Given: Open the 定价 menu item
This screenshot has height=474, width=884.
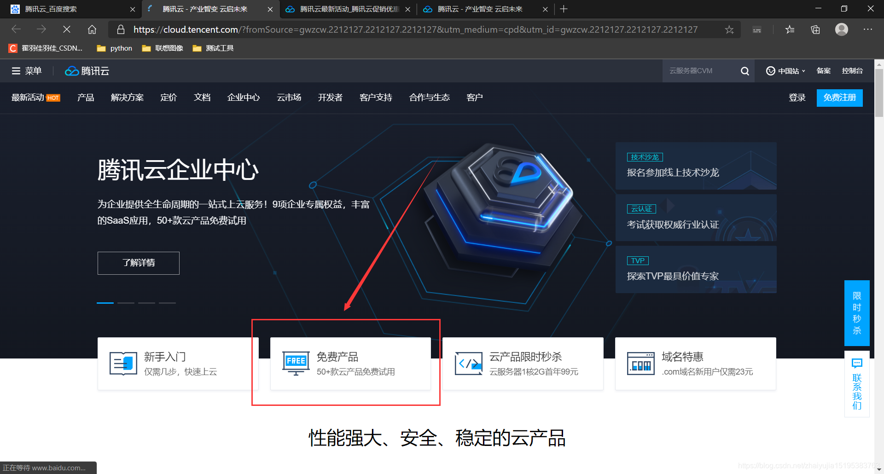Looking at the screenshot, I should 169,98.
